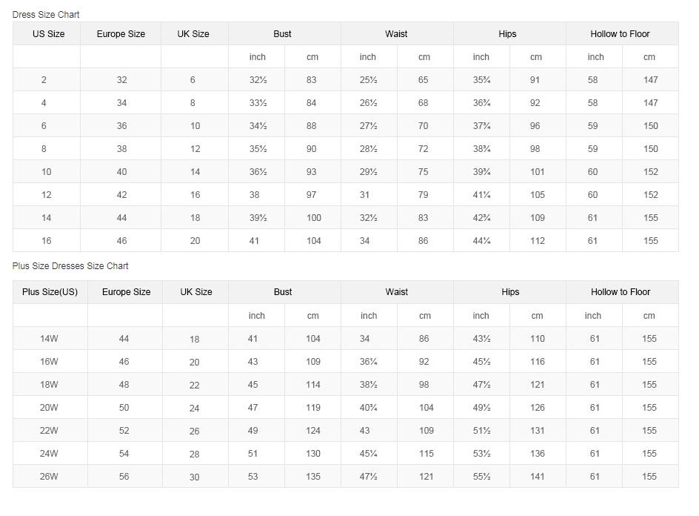Click the 20W row label
The image size is (699, 516).
pyautogui.click(x=49, y=408)
